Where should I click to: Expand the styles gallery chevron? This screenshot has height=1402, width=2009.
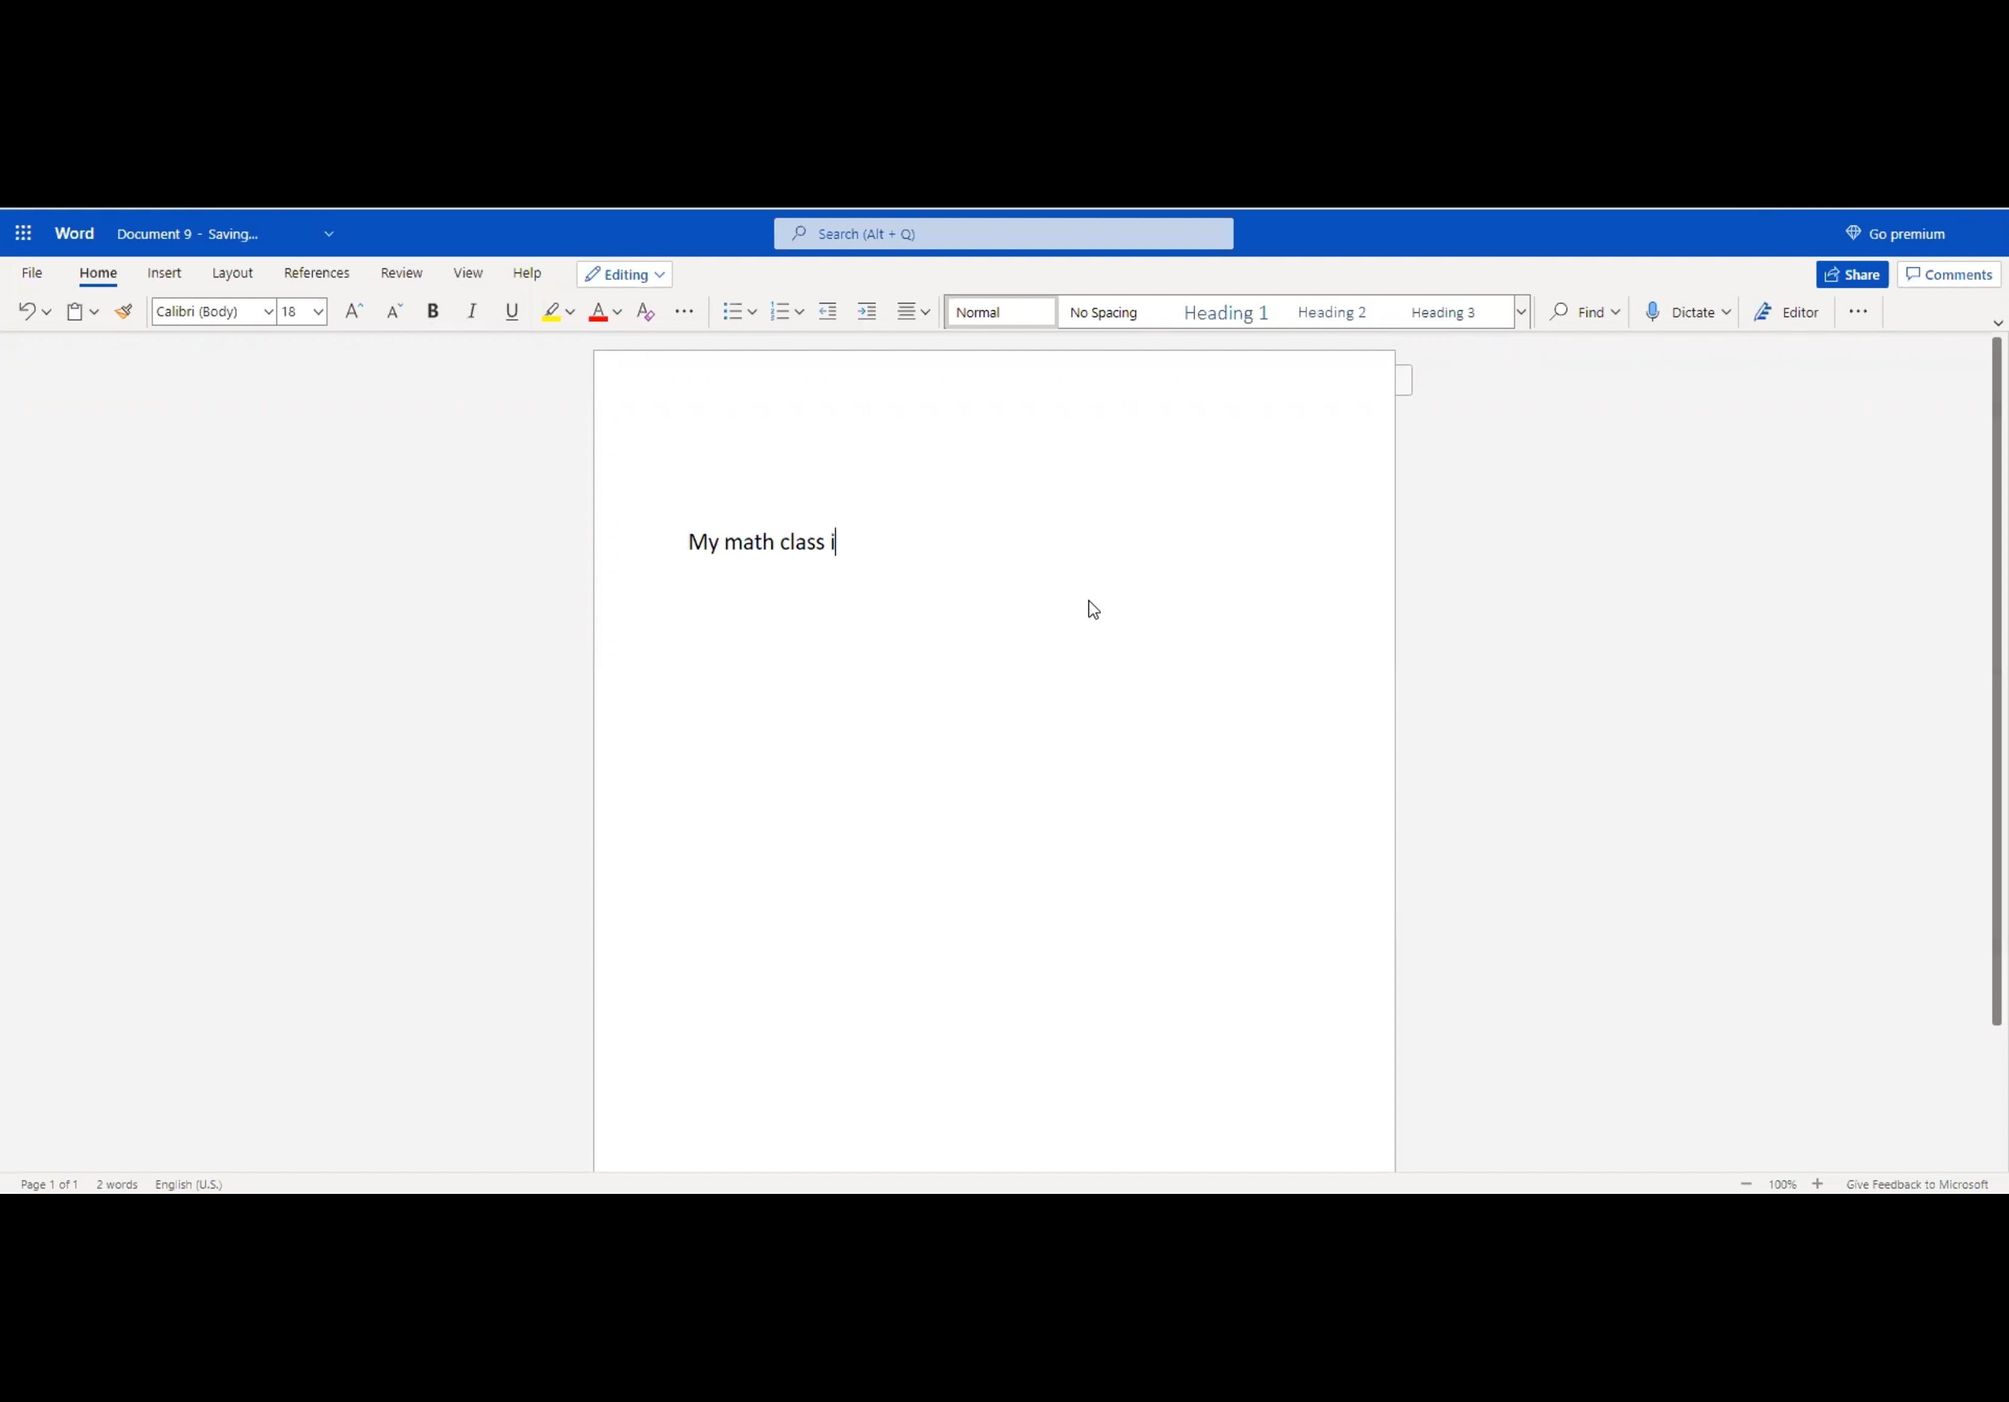click(x=1521, y=312)
